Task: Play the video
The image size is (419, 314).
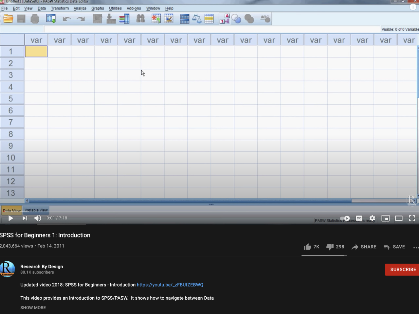Action: [10, 218]
